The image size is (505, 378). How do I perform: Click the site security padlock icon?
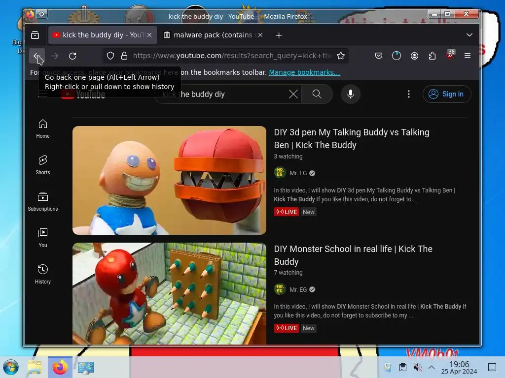[124, 56]
